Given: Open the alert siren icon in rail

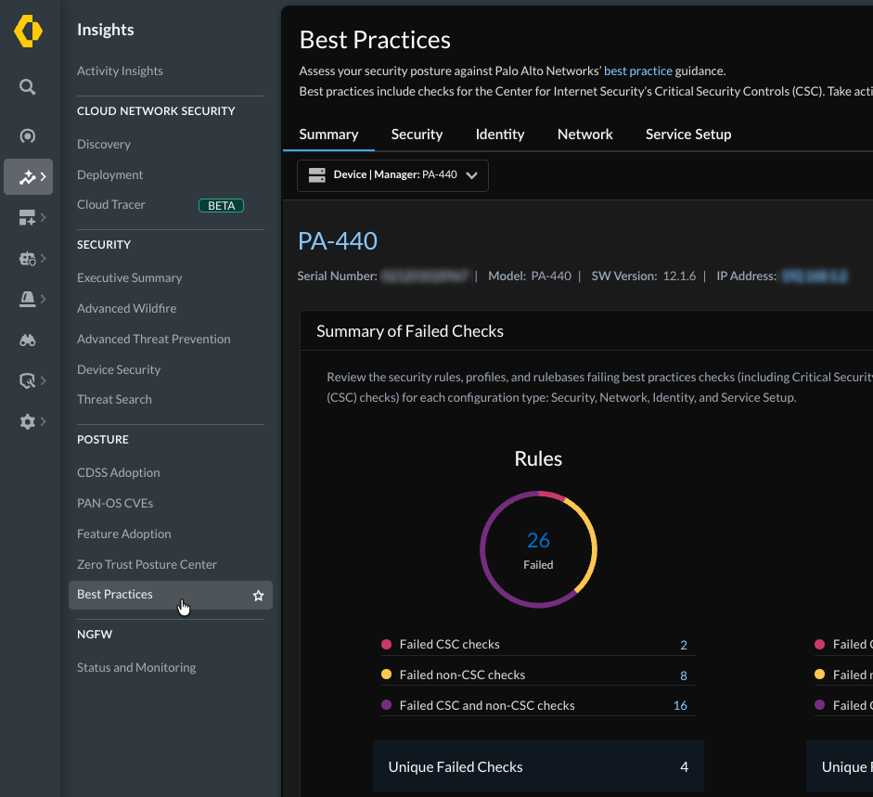Looking at the screenshot, I should [27, 299].
